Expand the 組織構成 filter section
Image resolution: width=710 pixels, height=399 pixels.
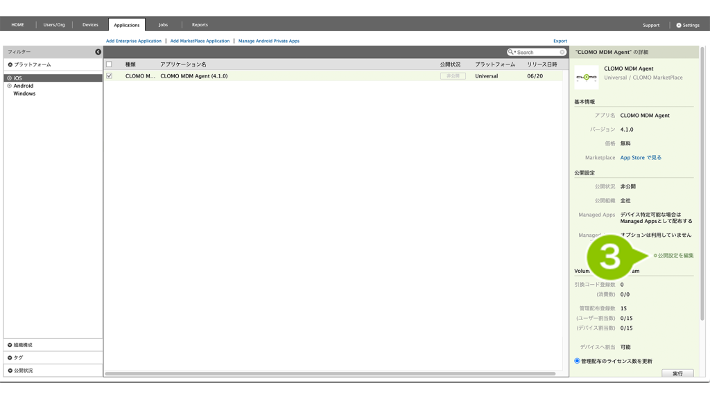(10, 345)
